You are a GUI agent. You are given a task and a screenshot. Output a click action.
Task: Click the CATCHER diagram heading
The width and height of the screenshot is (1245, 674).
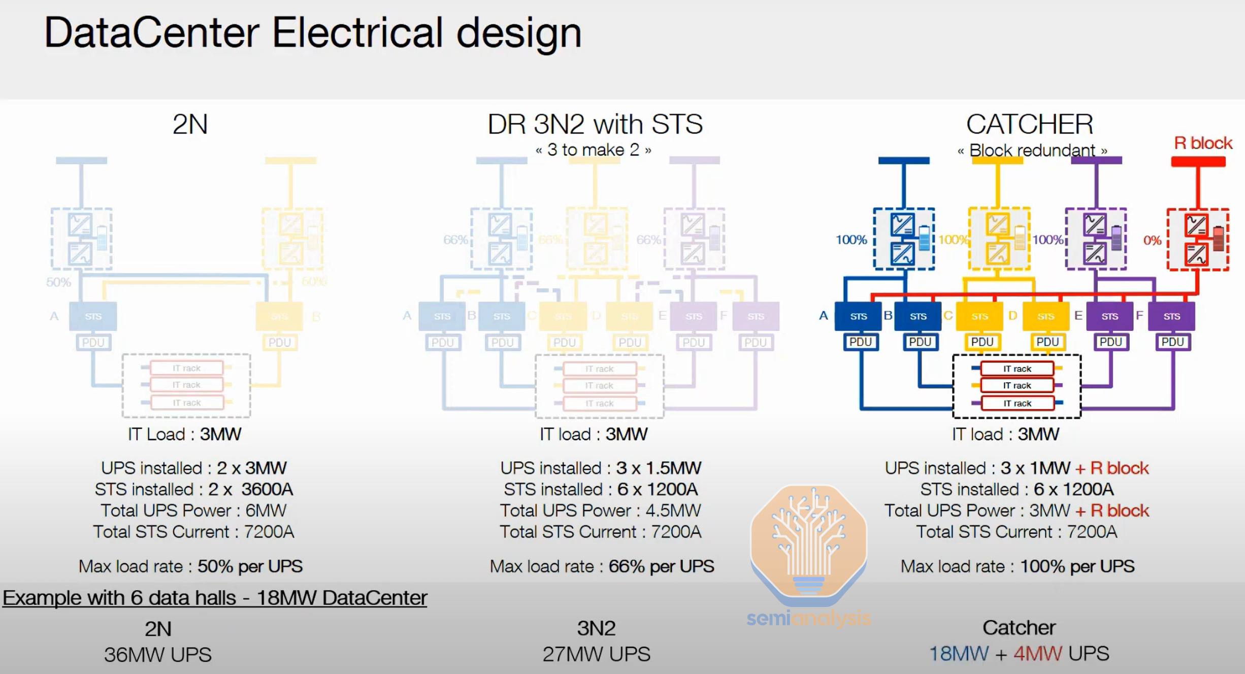(x=1029, y=124)
